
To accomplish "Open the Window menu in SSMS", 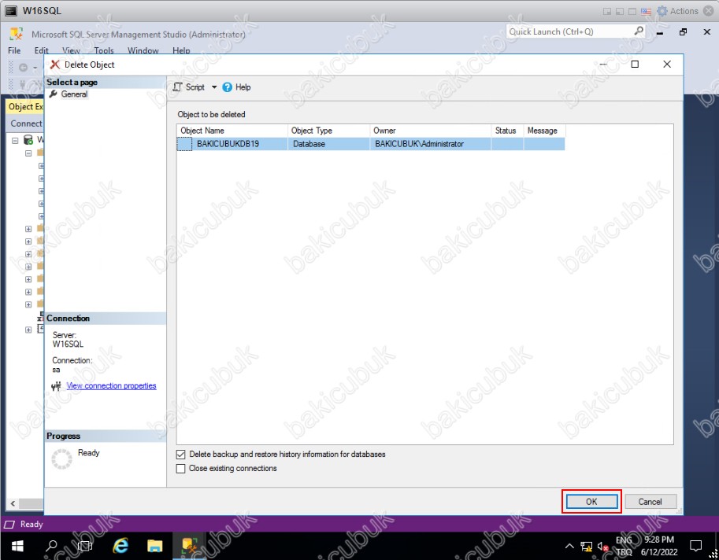I will [x=143, y=50].
